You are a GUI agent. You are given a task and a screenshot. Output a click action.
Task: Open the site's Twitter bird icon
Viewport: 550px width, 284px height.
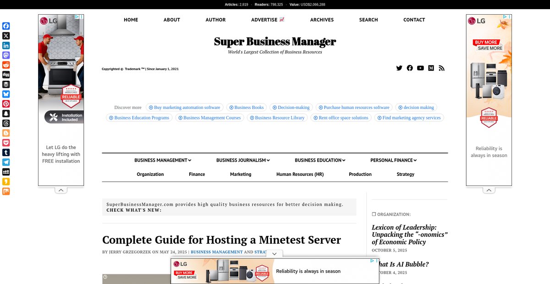point(399,68)
